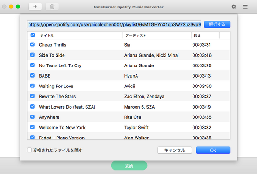257x174 pixels.
Task: Select the song title Cheap Thrills
Action: (x=53, y=45)
